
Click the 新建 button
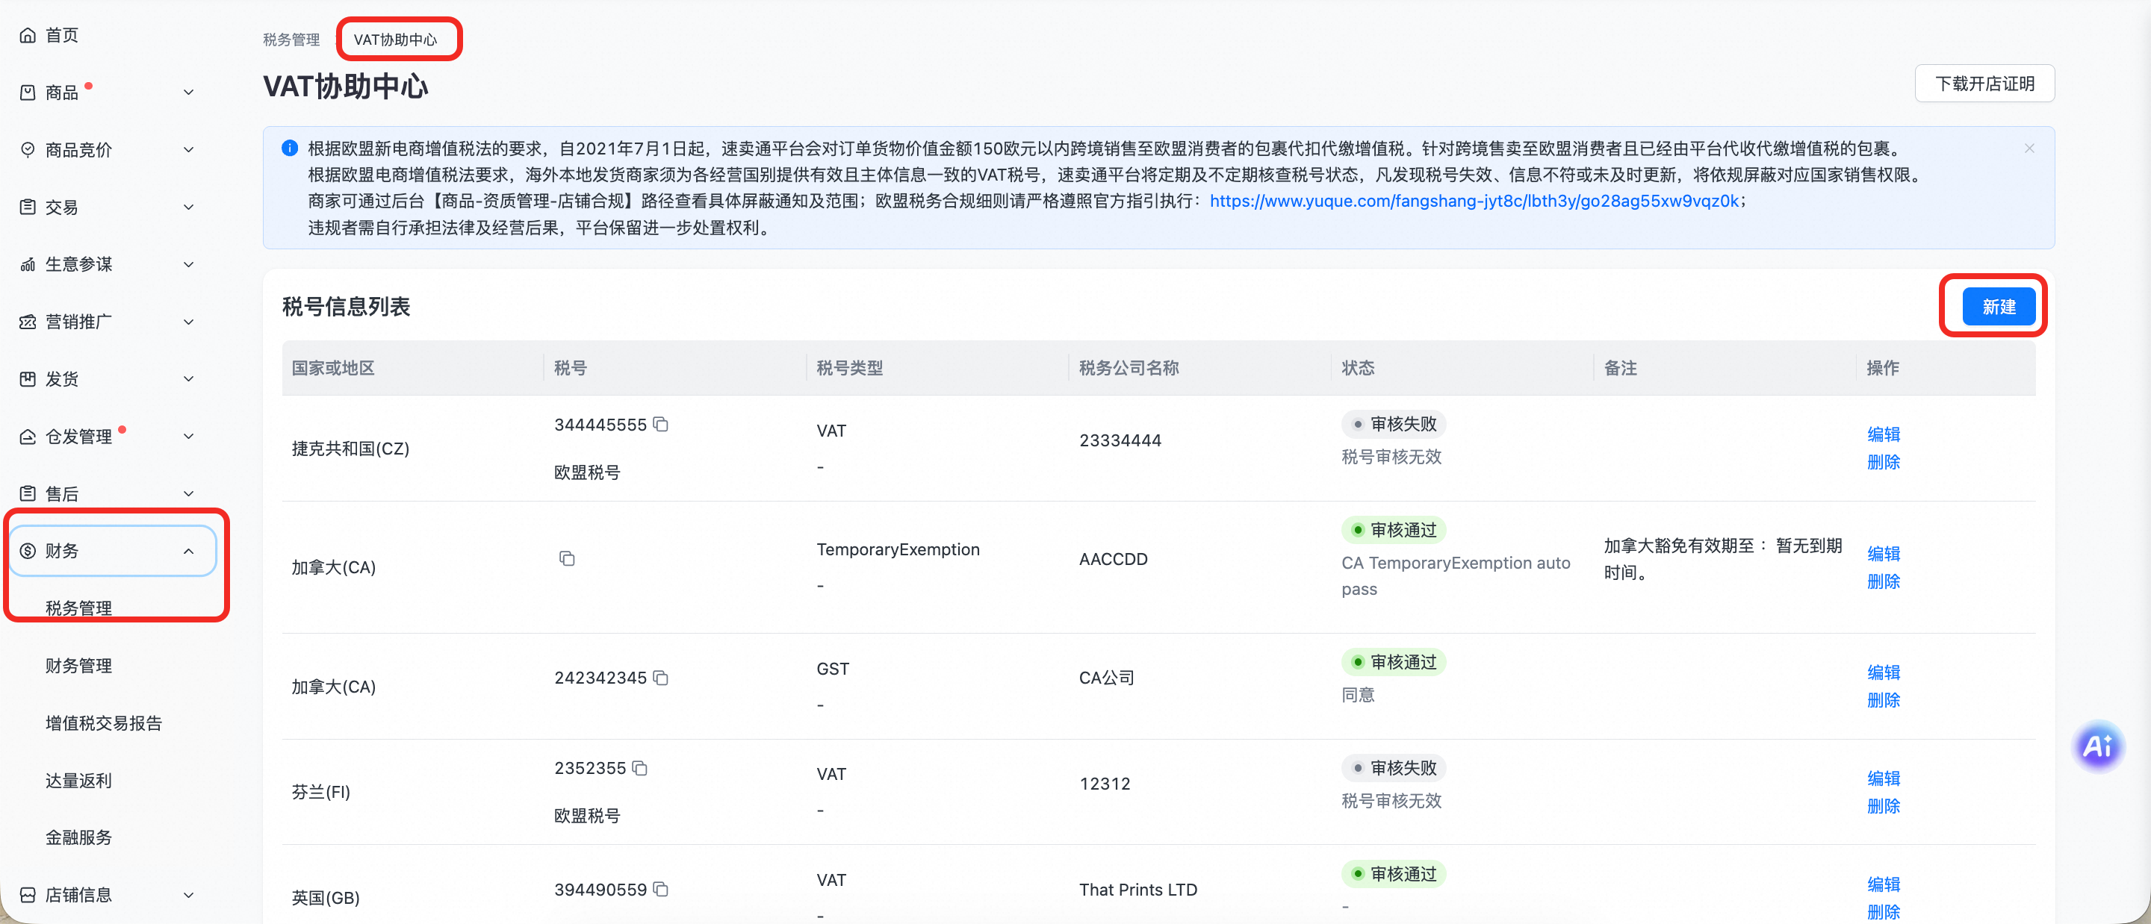pyautogui.click(x=1998, y=306)
